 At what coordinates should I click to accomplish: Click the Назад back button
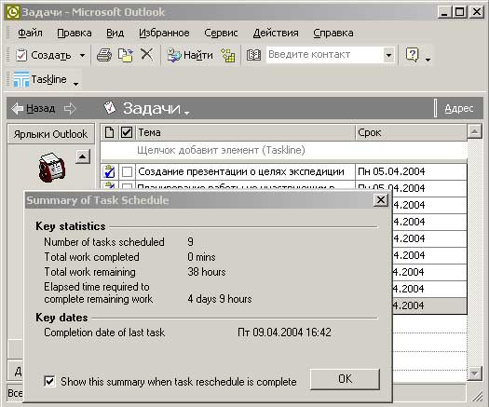coord(33,109)
